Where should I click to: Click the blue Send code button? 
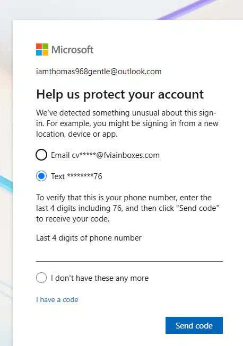point(194,325)
